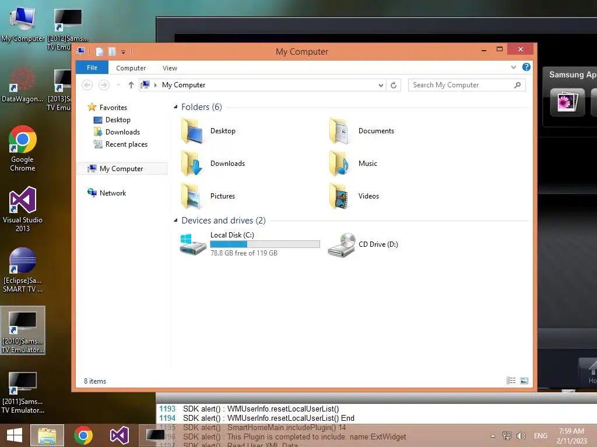Screen dimensions: 597x447
Task: Open Visual Studio 2013 desktop shortcut
Action: pyautogui.click(x=23, y=209)
